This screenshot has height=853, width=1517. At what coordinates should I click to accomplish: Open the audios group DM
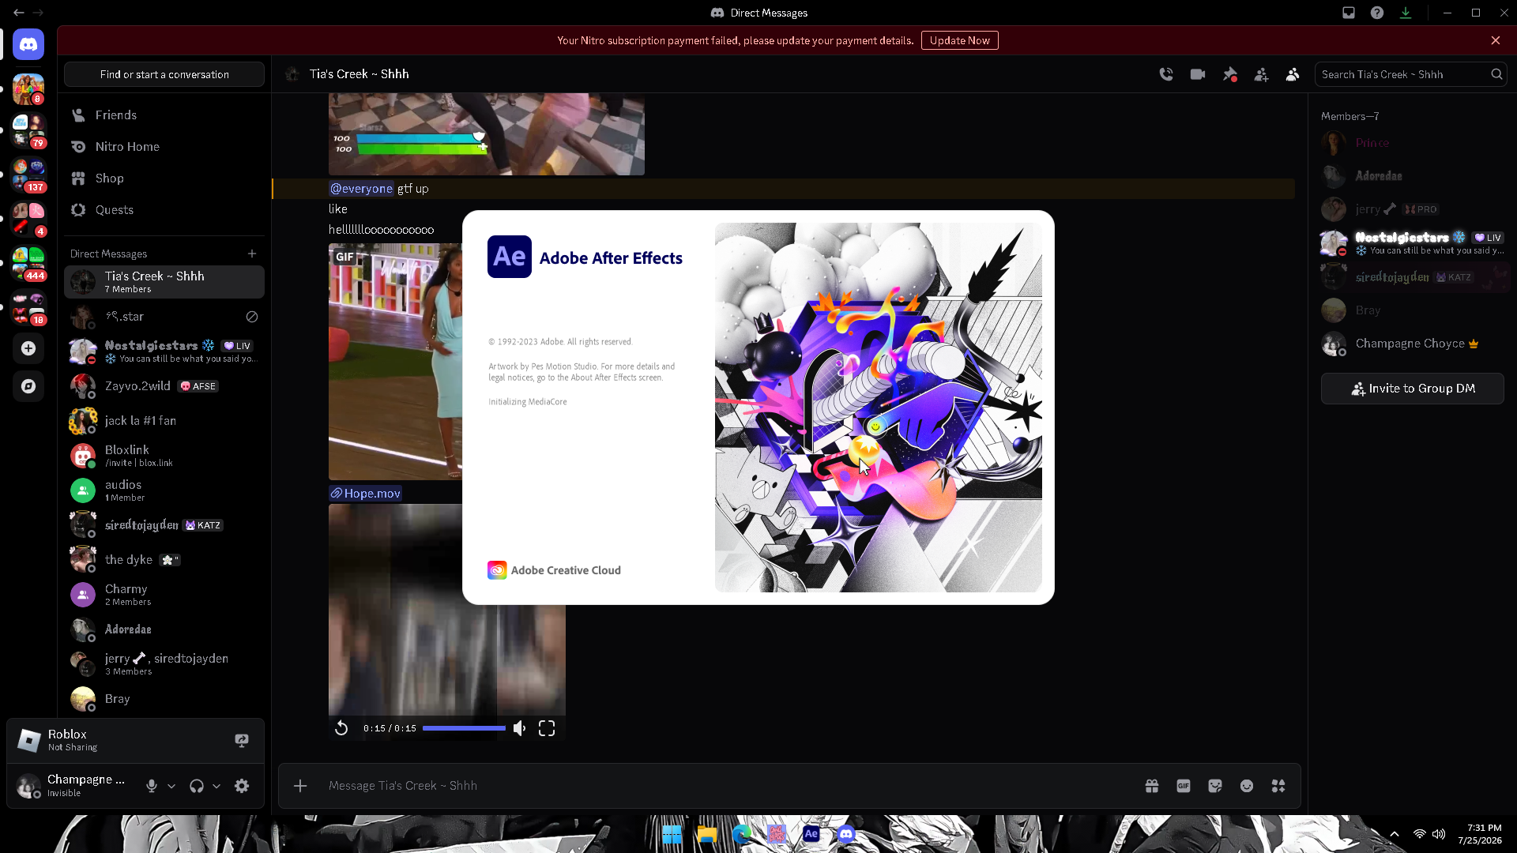(164, 490)
